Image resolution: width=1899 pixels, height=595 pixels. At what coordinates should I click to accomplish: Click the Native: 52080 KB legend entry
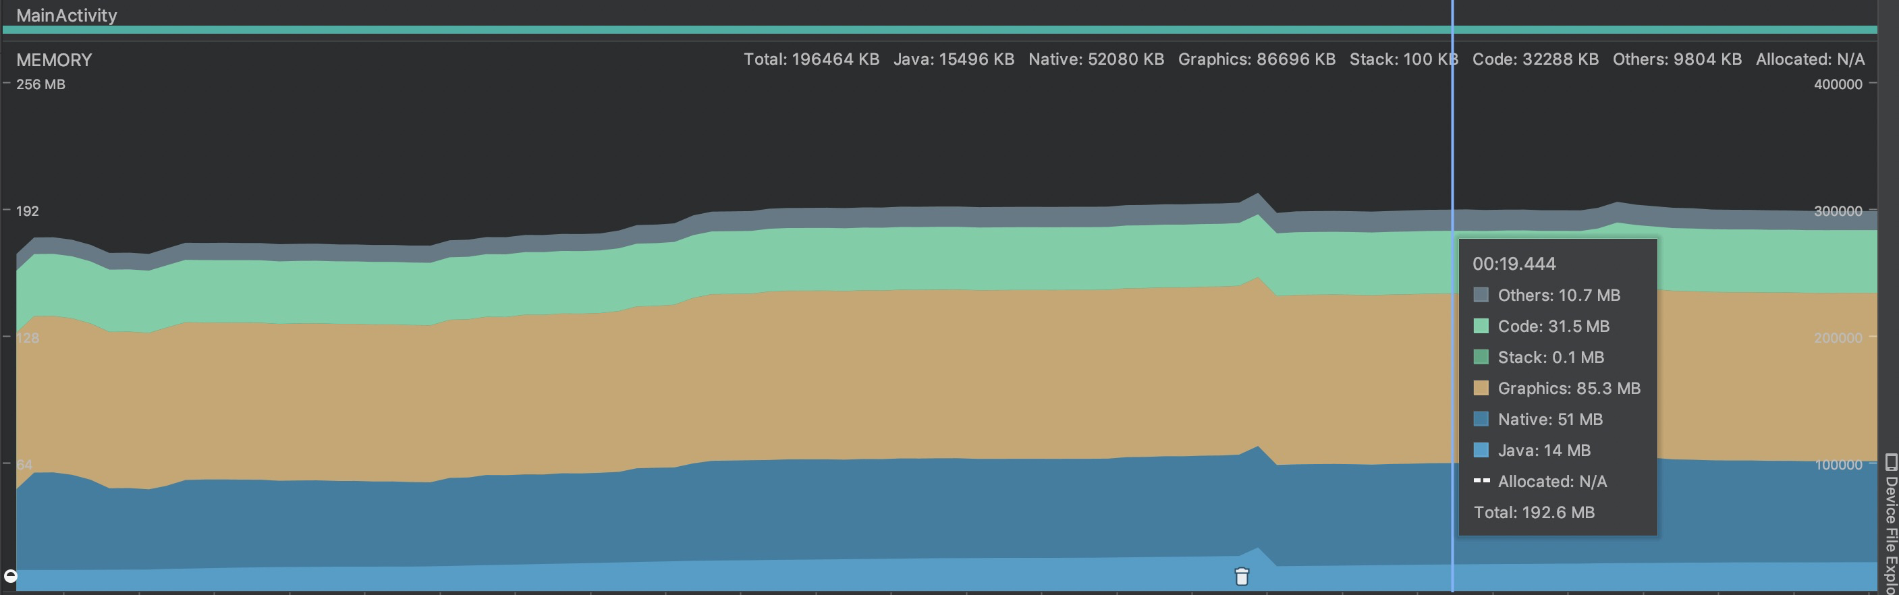pos(1096,59)
